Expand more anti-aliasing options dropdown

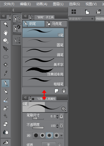[61, 135]
